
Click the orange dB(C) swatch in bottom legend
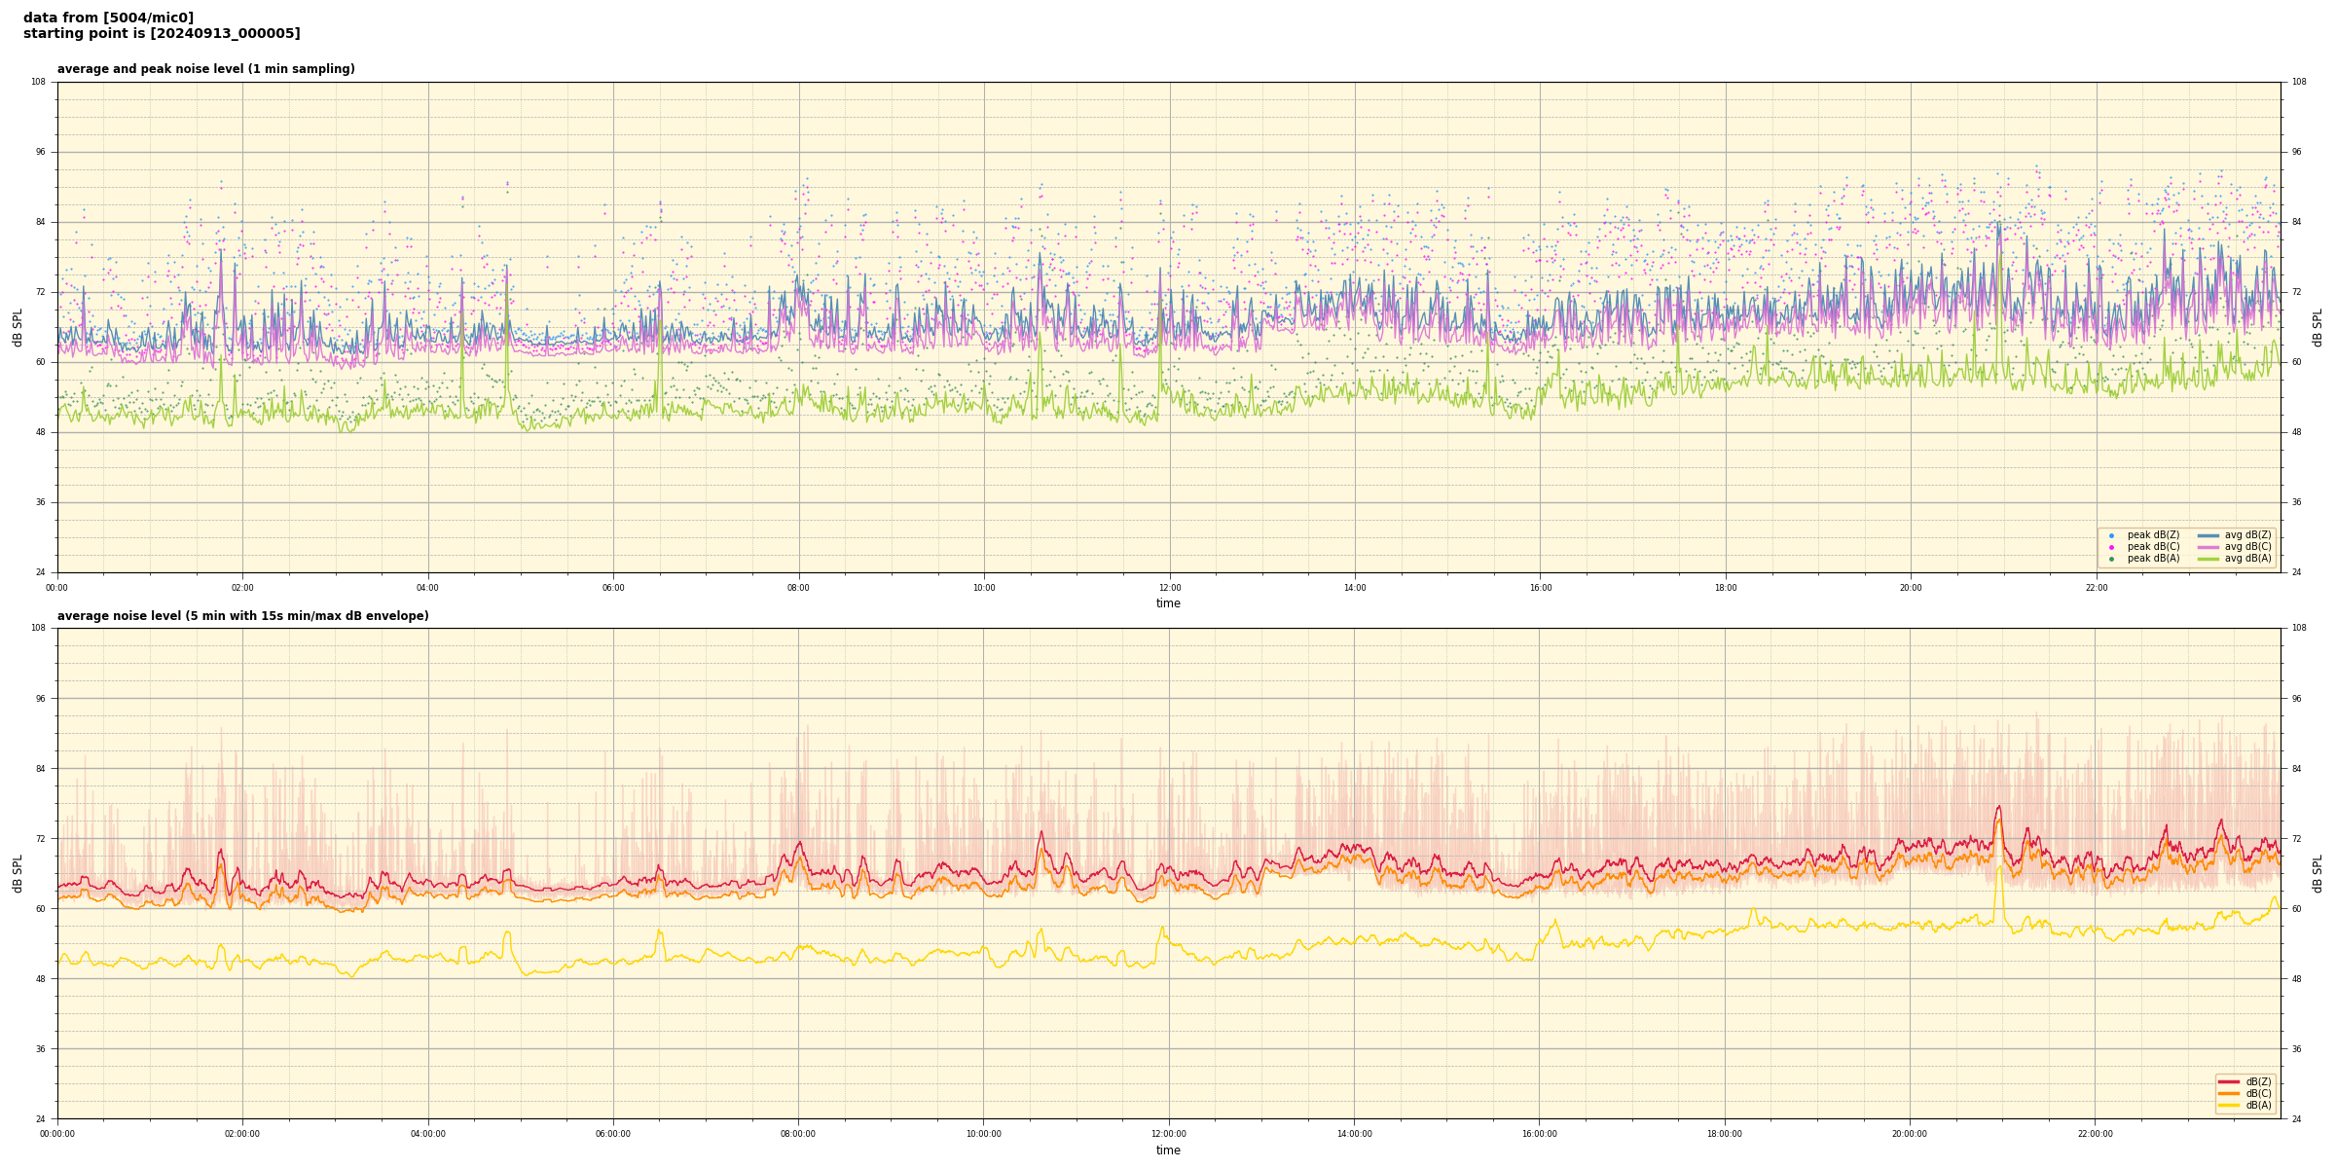coord(2228,1093)
